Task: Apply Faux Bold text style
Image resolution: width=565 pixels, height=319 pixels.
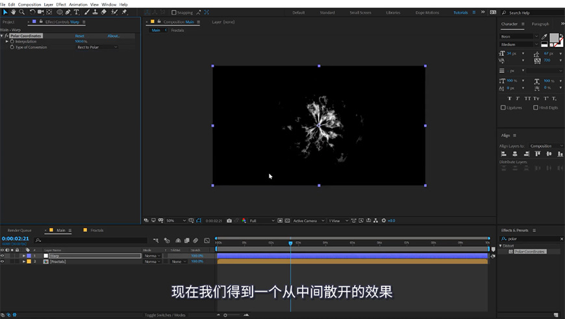Action: pos(510,98)
